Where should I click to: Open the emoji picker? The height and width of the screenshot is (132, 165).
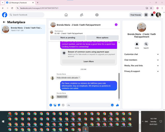[x=112, y=105]
